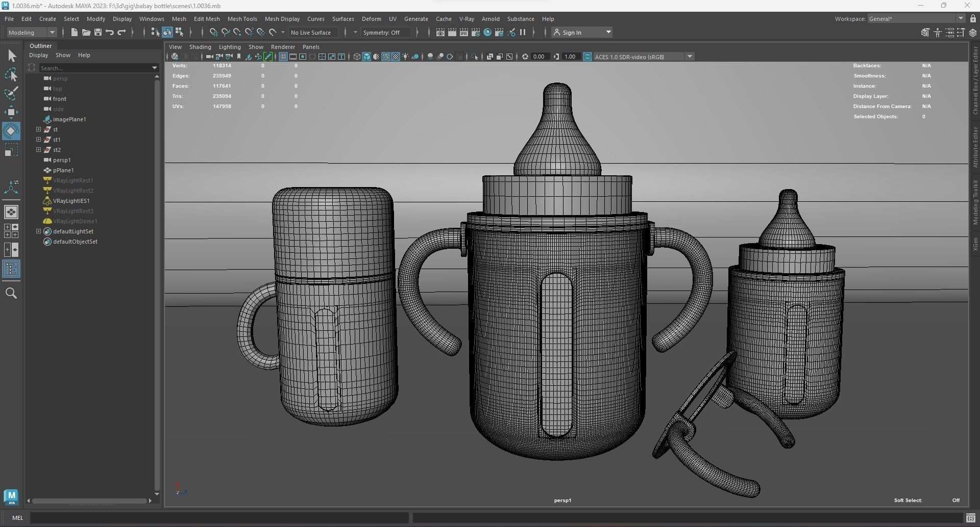Viewport: 980px width, 527px height.
Task: Open the Outliner search filter dropdown
Action: pos(155,68)
